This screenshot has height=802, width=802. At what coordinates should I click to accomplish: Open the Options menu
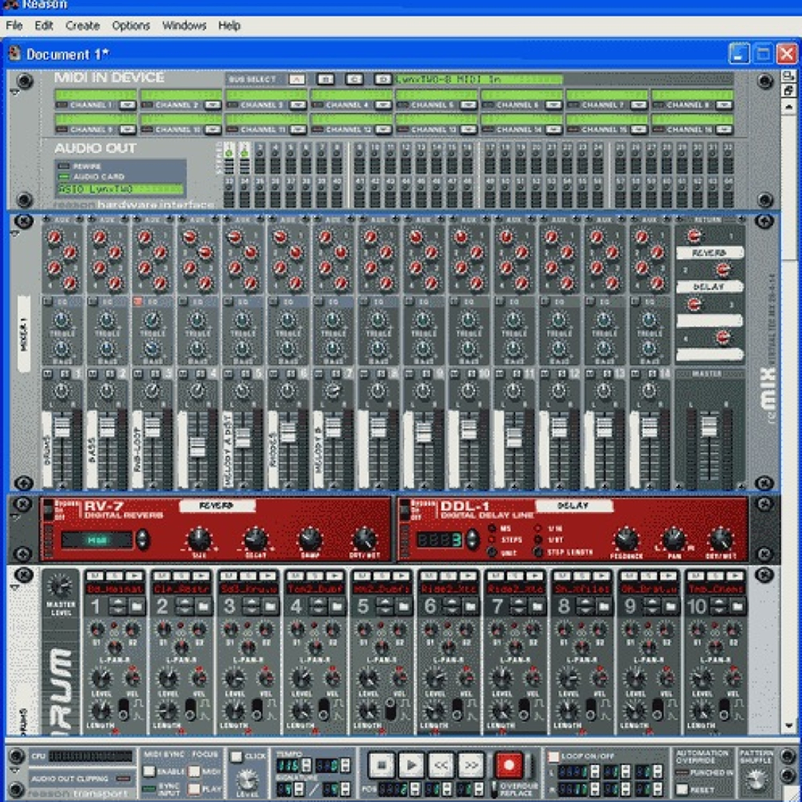[131, 26]
